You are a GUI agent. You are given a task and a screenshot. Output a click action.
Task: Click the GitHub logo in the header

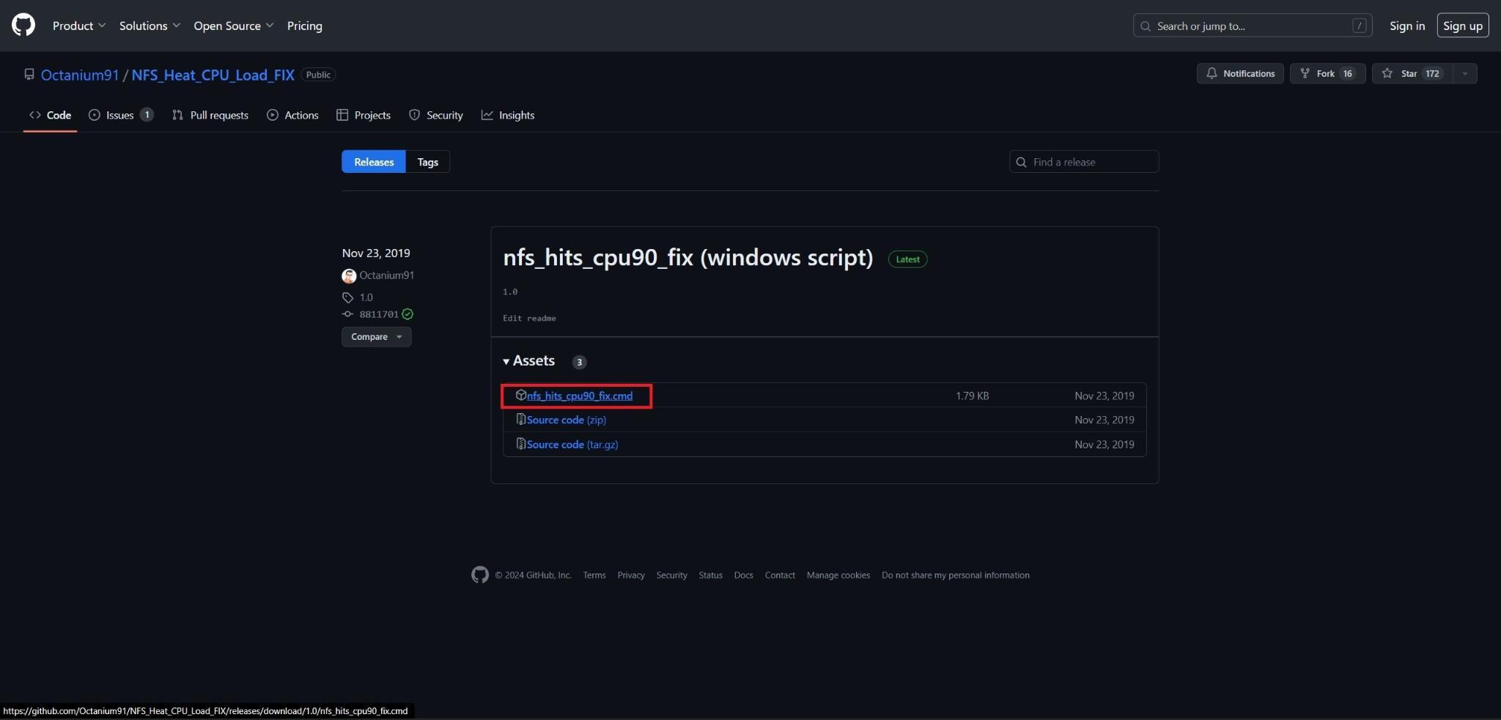coord(23,25)
